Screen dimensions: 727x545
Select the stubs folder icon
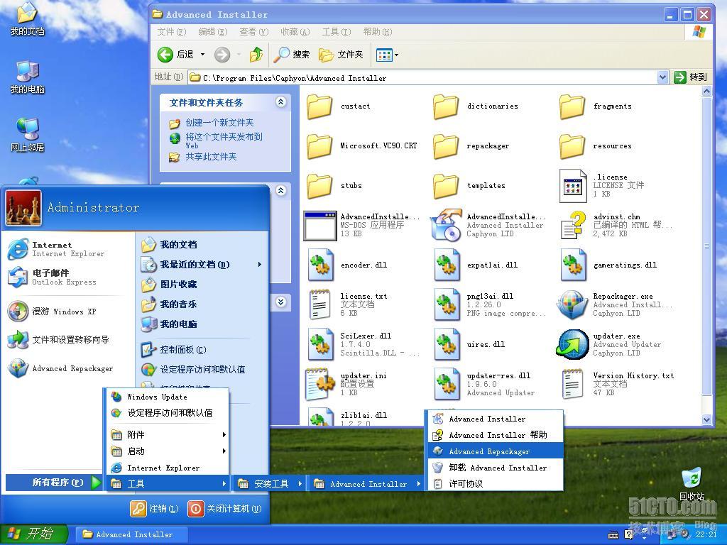[320, 187]
